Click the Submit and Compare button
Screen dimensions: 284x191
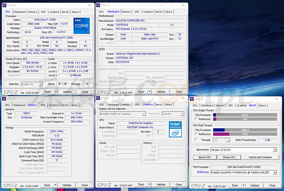(x=260, y=157)
